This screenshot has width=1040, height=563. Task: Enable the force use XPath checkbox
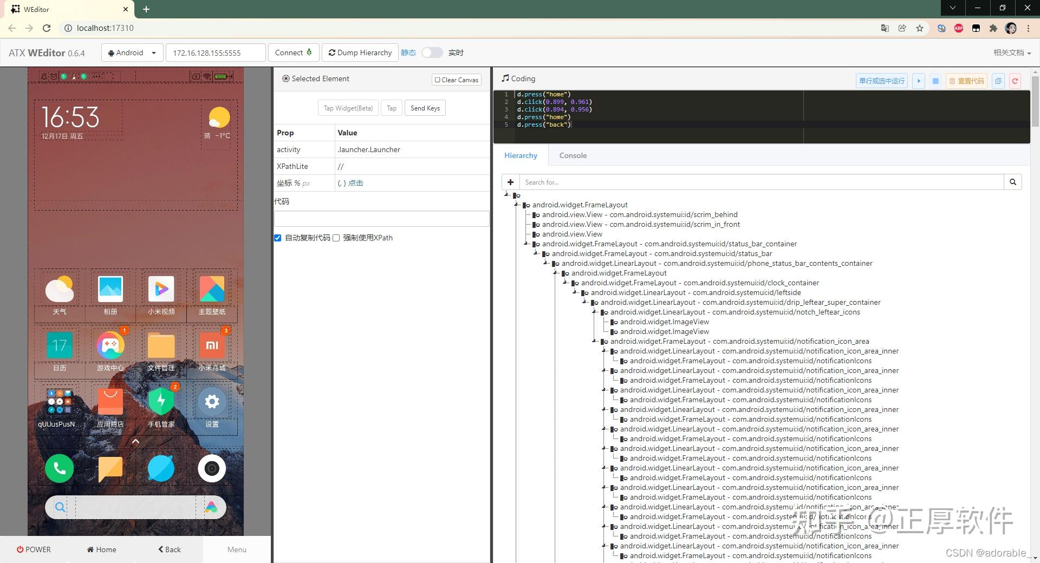tap(336, 238)
